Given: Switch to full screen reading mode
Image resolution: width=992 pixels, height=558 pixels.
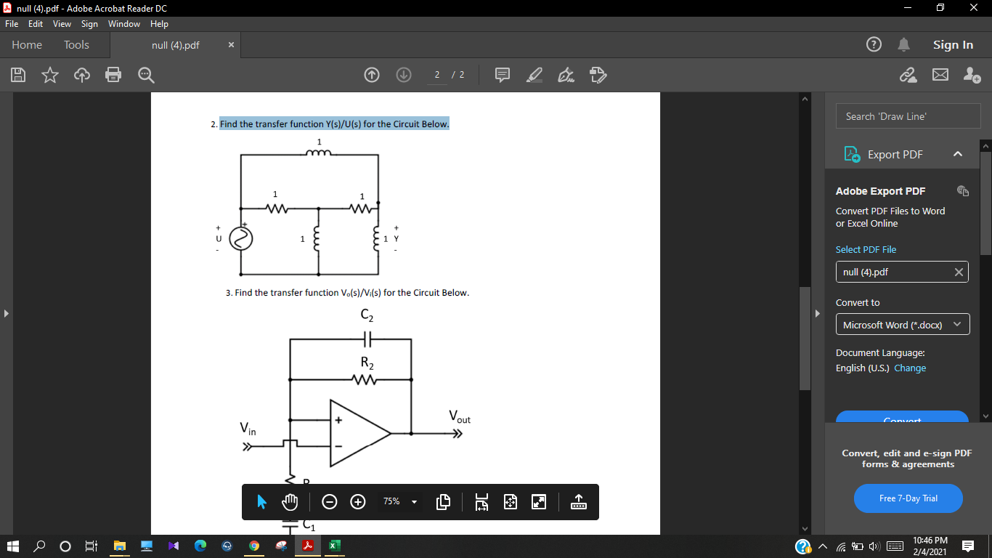Looking at the screenshot, I should [x=538, y=501].
